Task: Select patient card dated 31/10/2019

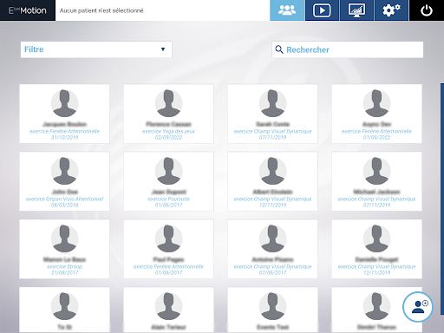Action: pyautogui.click(x=64, y=114)
